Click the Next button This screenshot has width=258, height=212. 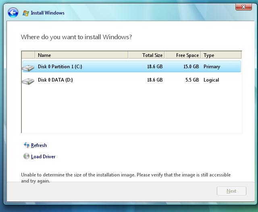coord(231,191)
